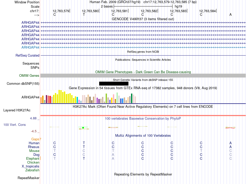The width and height of the screenshot is (246, 184).
Task: Click the 12,763,580 position ruler label
Action: (90, 11)
